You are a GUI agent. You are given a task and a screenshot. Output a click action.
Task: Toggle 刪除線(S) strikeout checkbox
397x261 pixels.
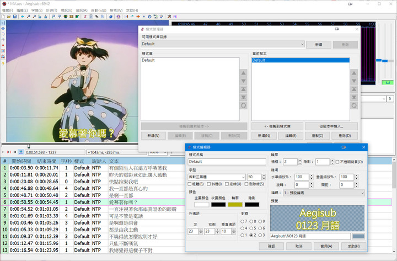(x=254, y=184)
